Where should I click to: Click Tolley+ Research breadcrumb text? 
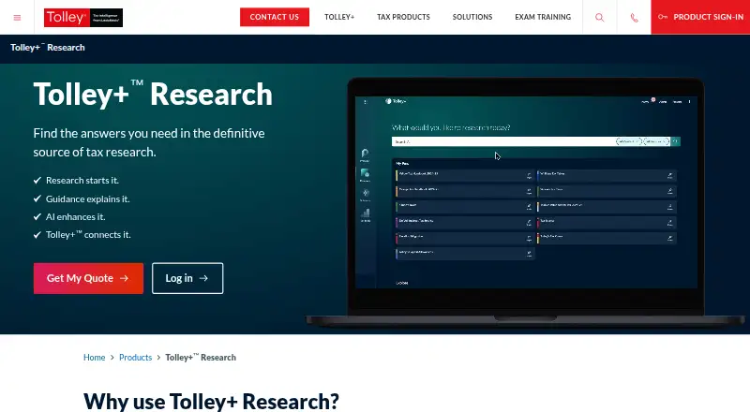(x=201, y=358)
